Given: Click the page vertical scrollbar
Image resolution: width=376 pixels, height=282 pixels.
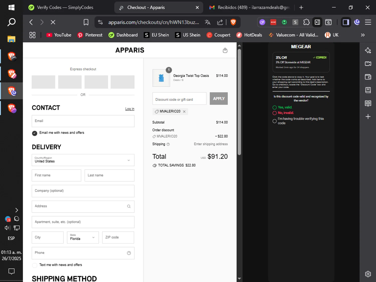Looking at the screenshot, I should 239,102.
